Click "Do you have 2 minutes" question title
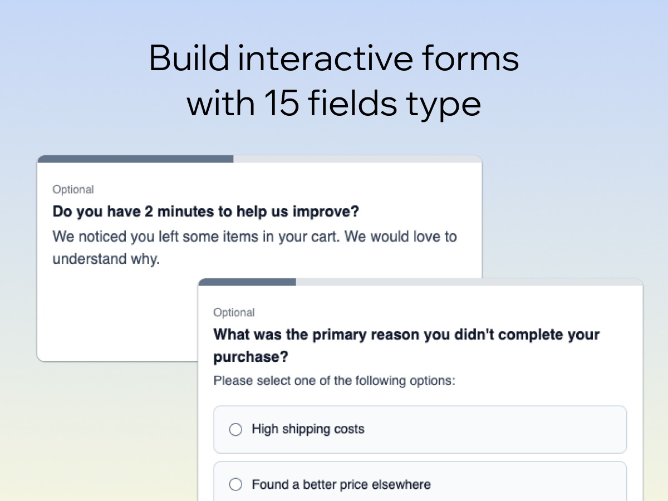Viewport: 668px width, 501px height. (x=205, y=212)
